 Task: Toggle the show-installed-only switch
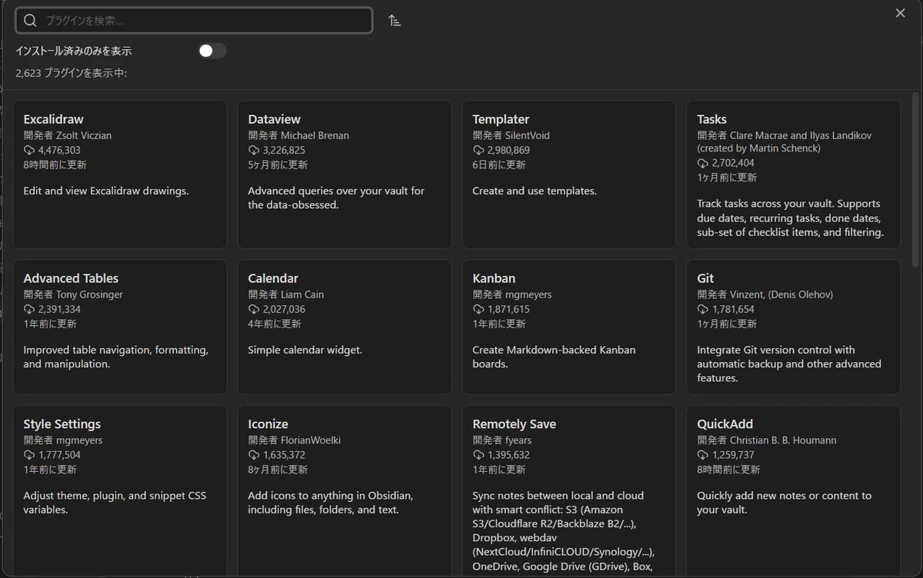pyautogui.click(x=212, y=51)
